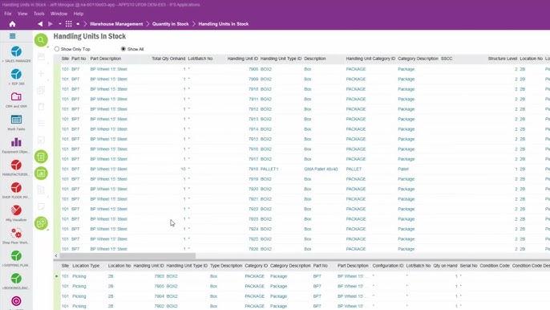Image resolution: width=550 pixels, height=310 pixels.
Task: Open the pink target shortcut icon
Action: click(16, 301)
